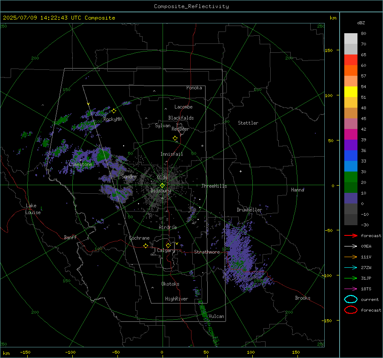
Task: Click yellow diamond marker beside RockyMH
Action: point(114,111)
